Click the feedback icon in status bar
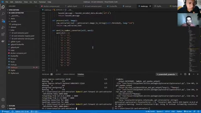This screenshot has width=201, height=113. pyautogui.click(x=194, y=111)
